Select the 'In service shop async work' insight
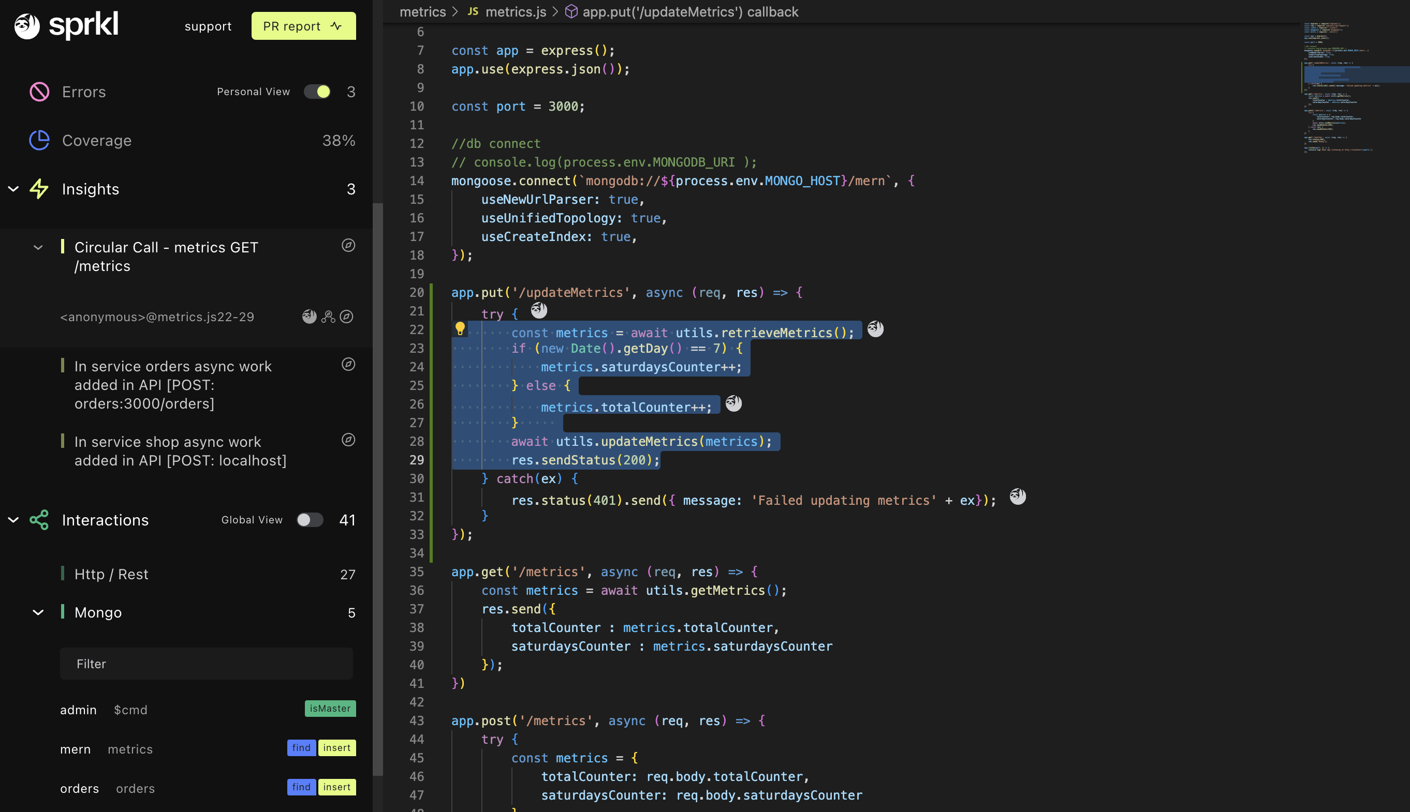Image resolution: width=1410 pixels, height=812 pixels. click(x=180, y=451)
